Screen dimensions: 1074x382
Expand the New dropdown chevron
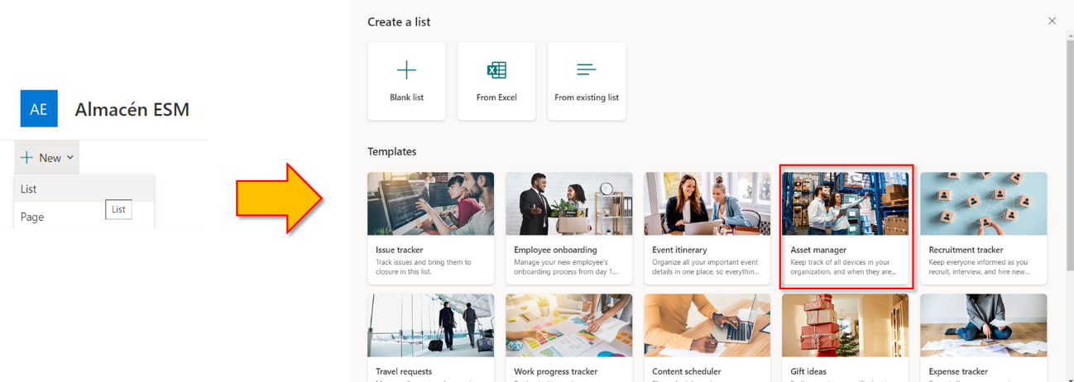[x=70, y=157]
